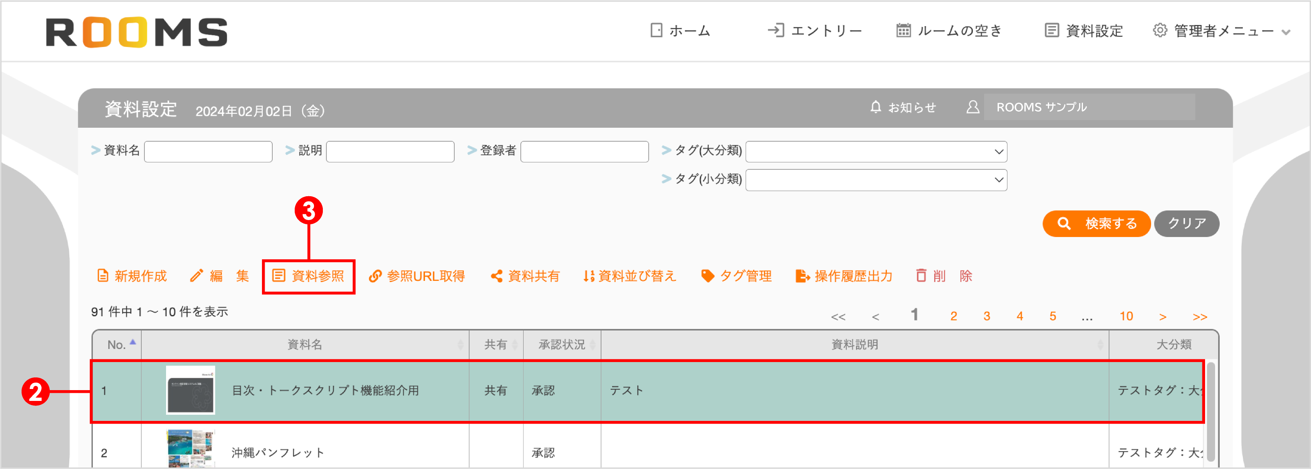Click the tag icon beside タグ管理
The height and width of the screenshot is (469, 1311).
click(707, 276)
